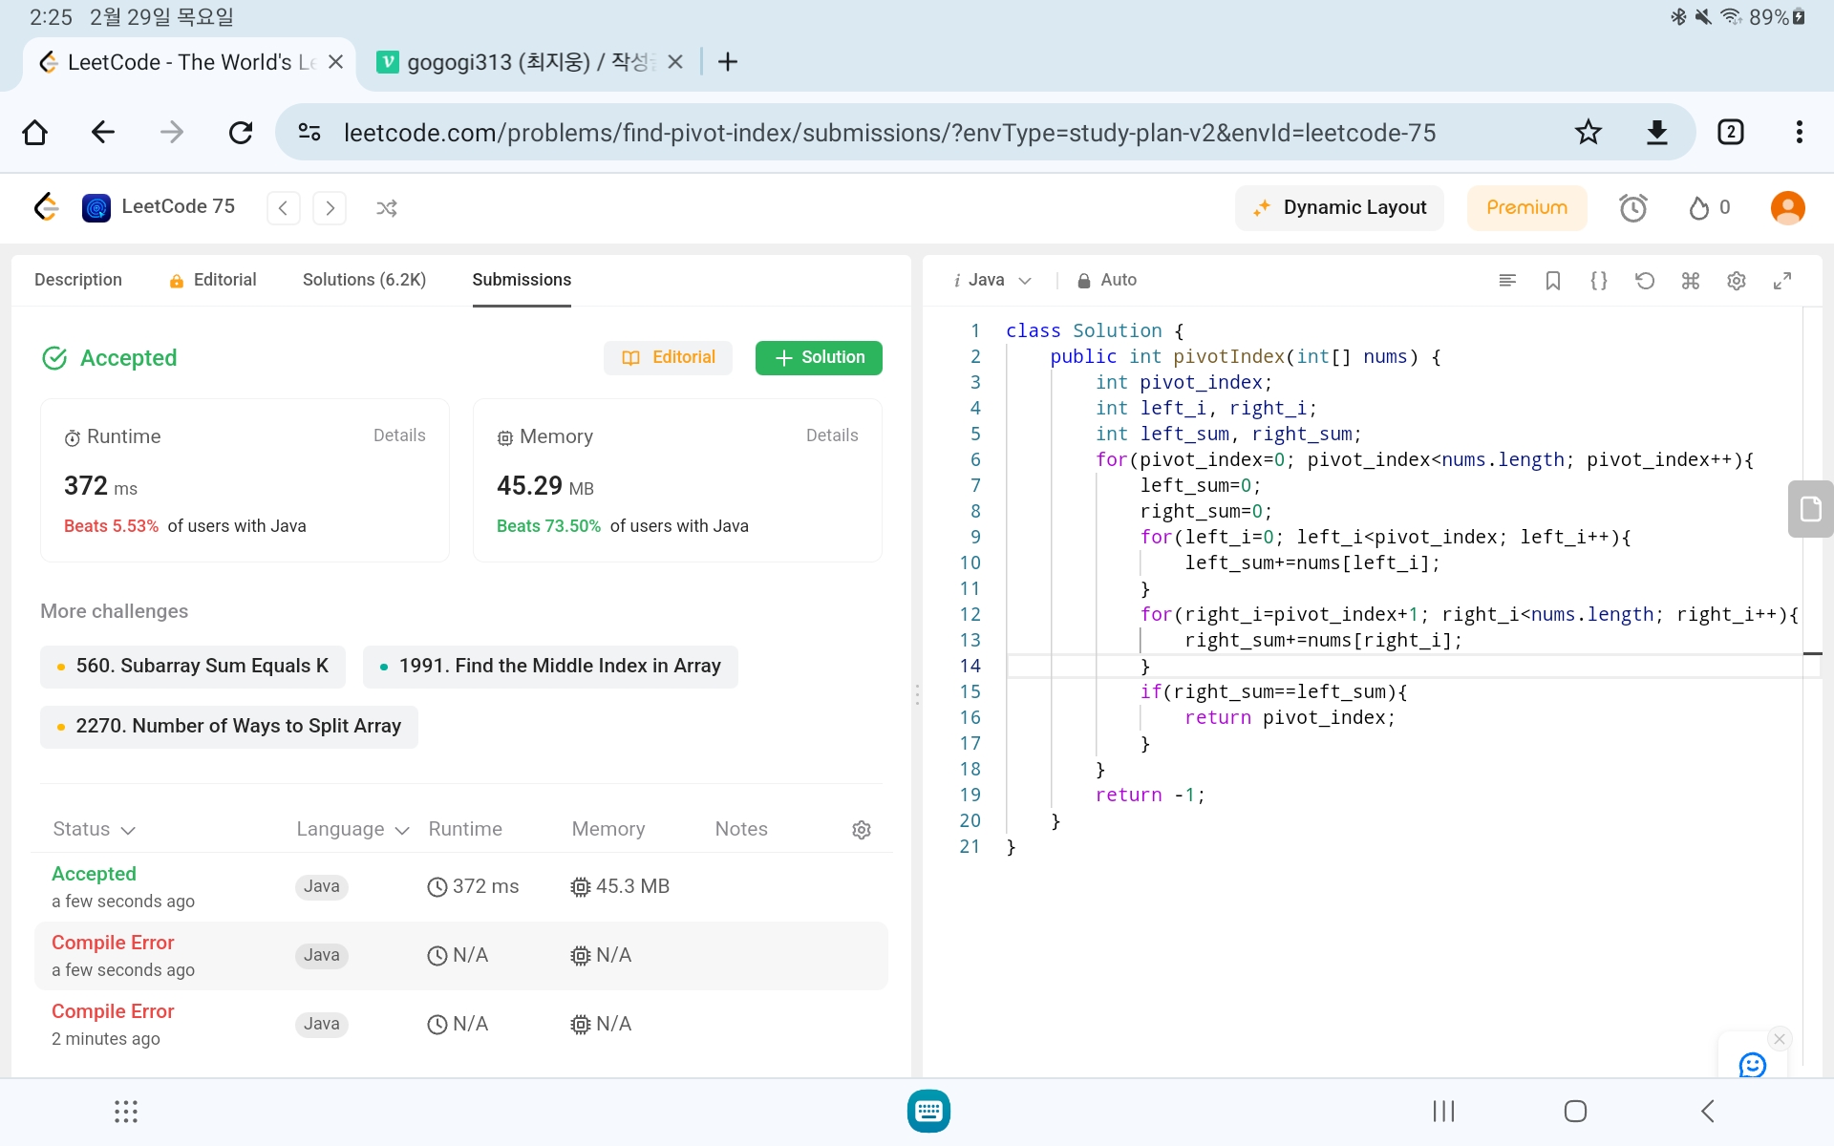Tap the Android home button

point(1575,1112)
